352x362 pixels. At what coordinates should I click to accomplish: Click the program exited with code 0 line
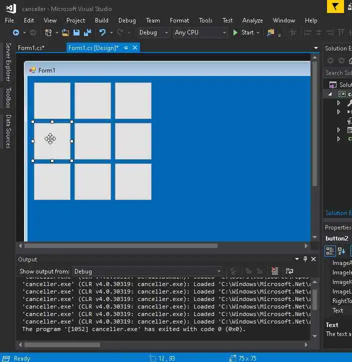pos(134,329)
